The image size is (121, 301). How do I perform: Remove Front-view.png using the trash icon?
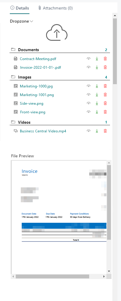pos(105,112)
